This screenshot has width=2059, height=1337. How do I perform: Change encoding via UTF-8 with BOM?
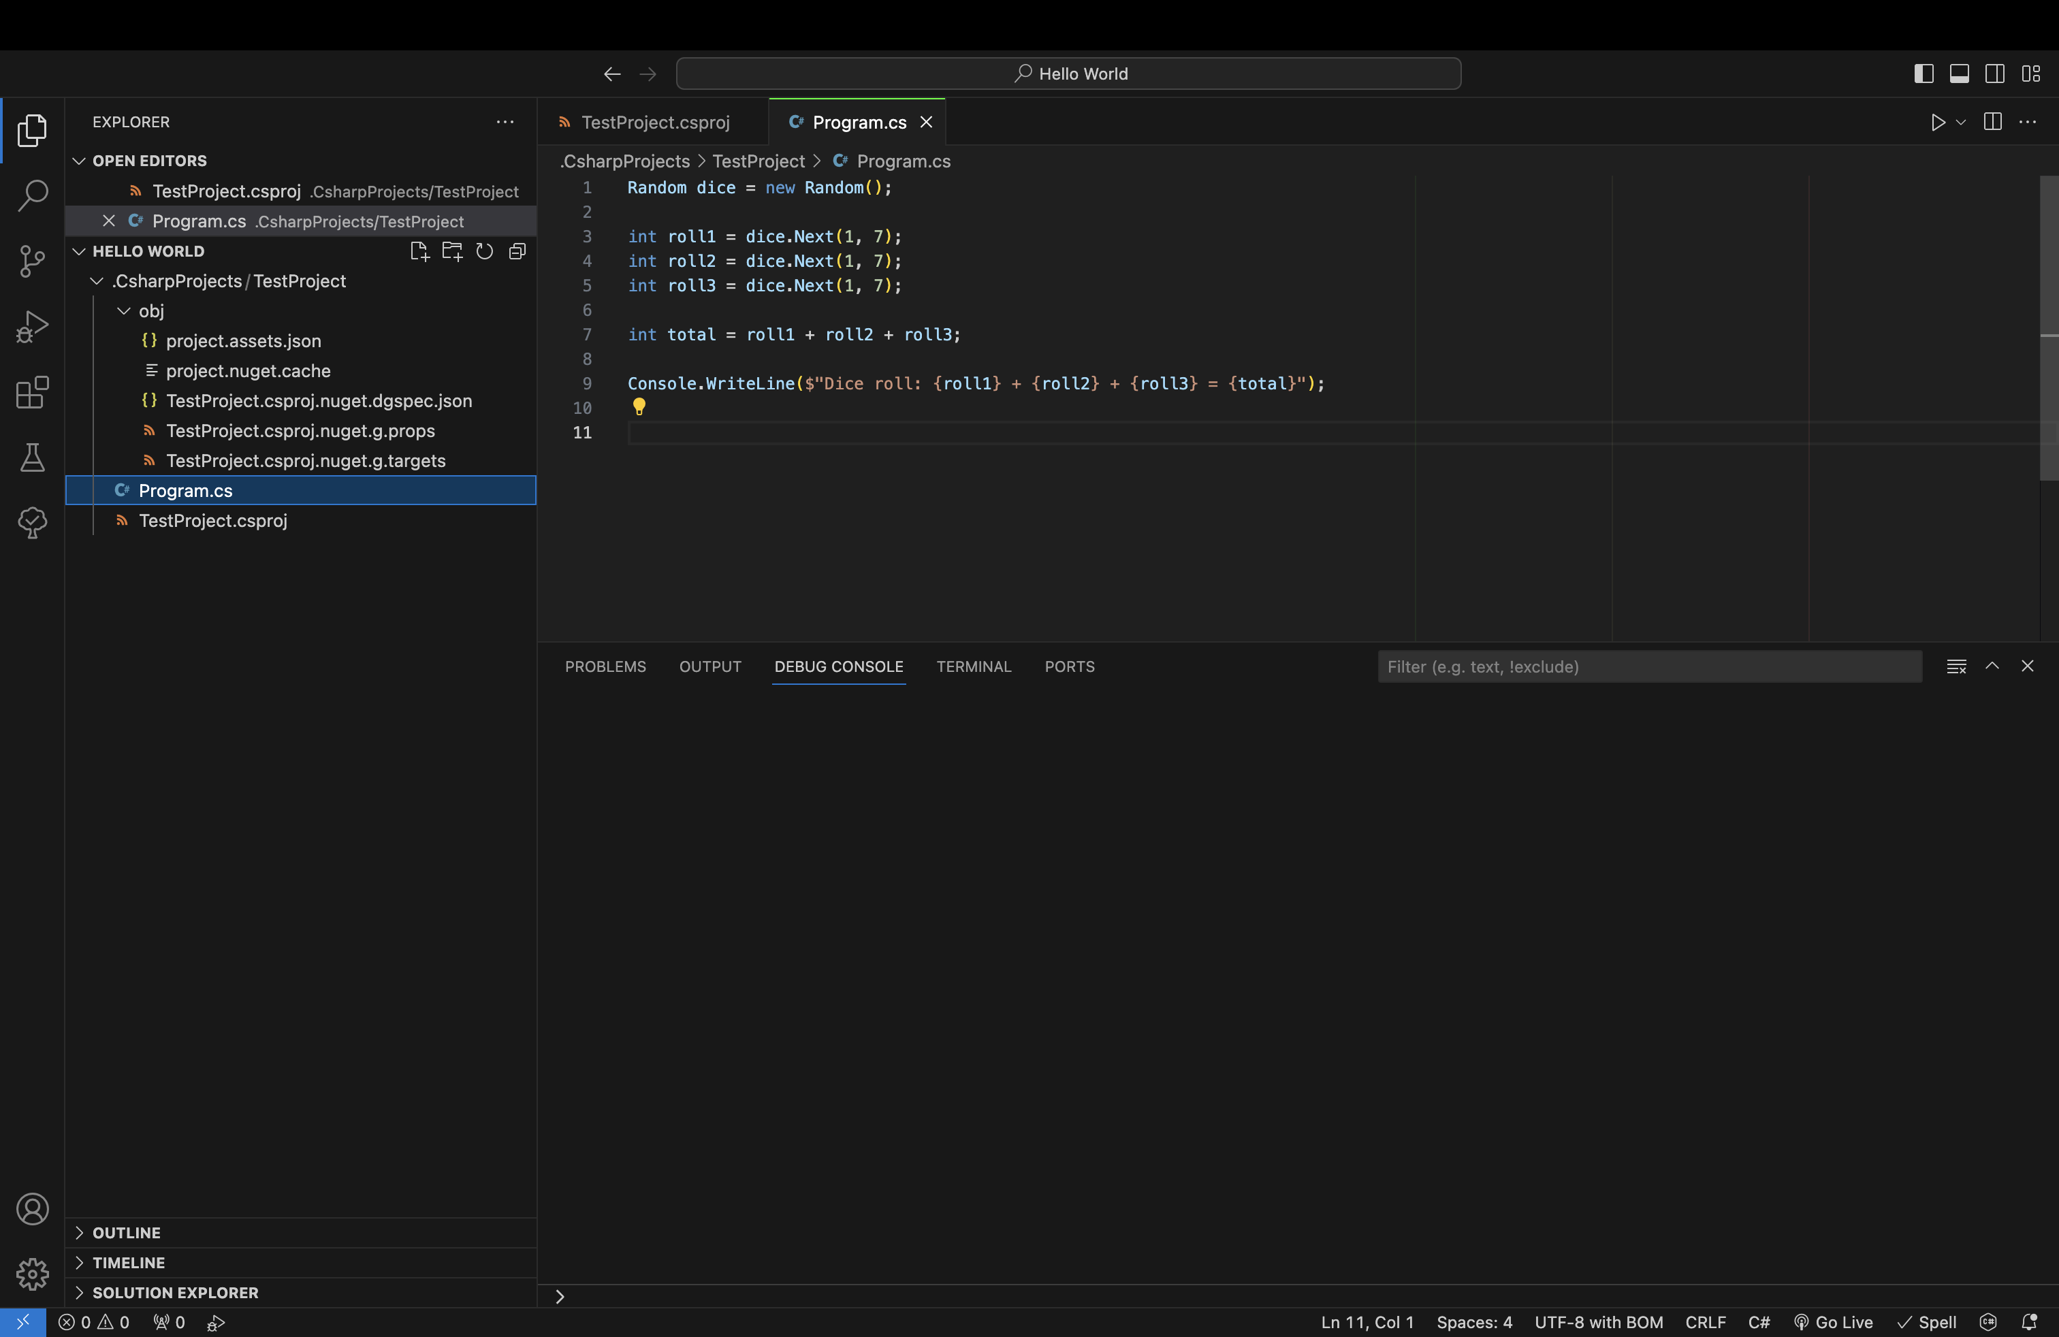(1599, 1322)
